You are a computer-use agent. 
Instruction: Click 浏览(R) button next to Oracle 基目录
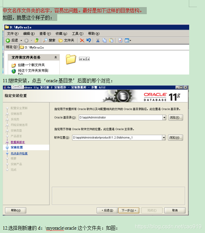point(176,118)
